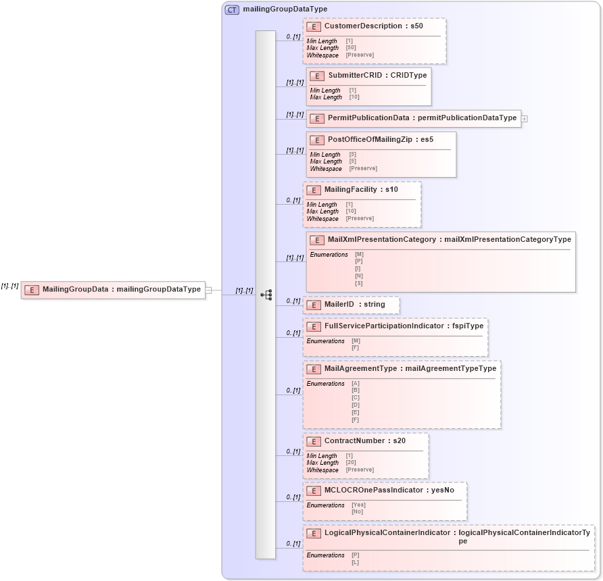Click the [Yes] enumeration of MCLOCROnePassIndicator

(357, 505)
